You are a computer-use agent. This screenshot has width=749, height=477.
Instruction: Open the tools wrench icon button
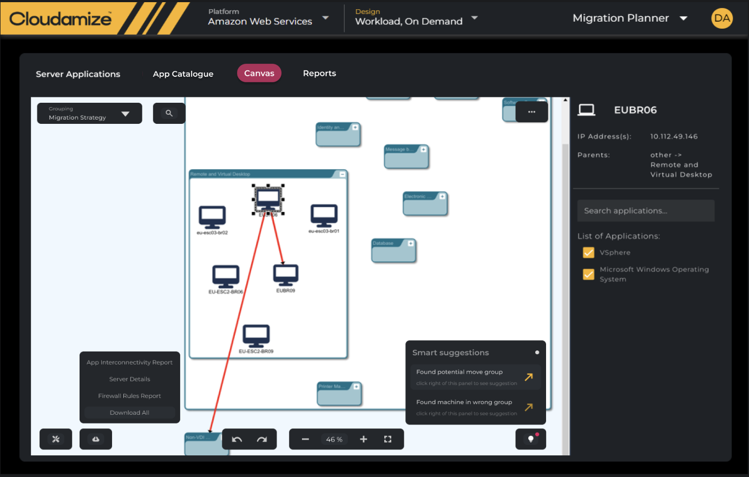tap(56, 439)
